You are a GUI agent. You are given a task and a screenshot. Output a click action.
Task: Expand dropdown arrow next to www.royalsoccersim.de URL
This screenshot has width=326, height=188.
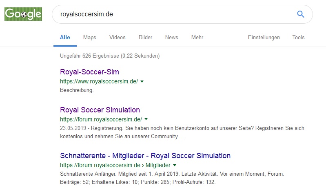point(142,81)
